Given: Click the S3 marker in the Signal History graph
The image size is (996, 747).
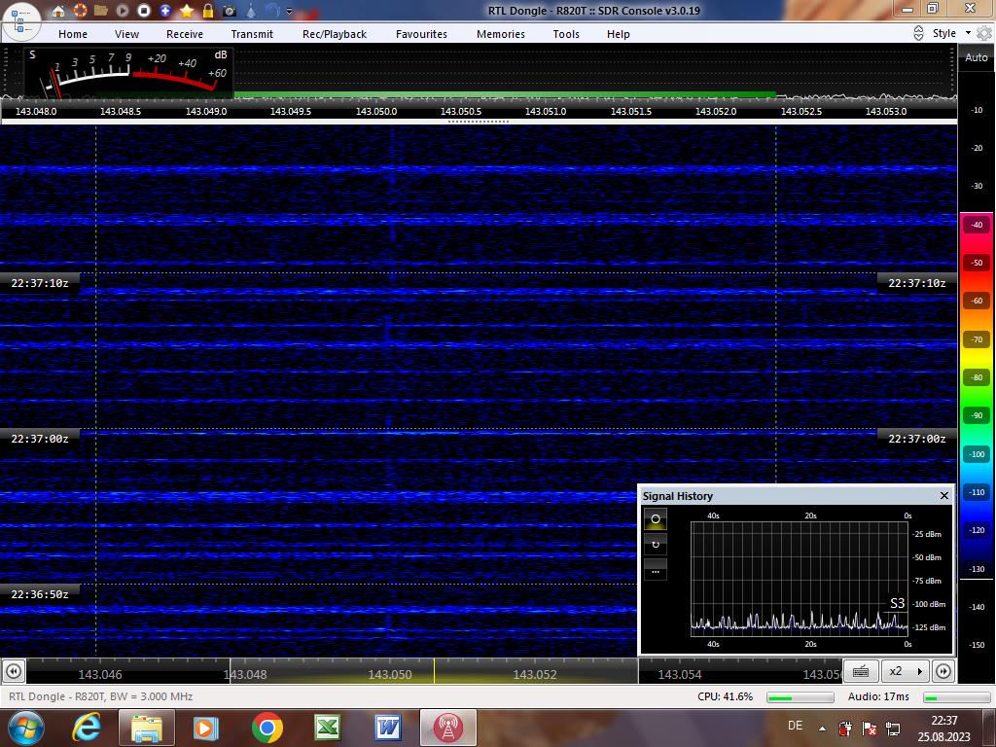Looking at the screenshot, I should point(897,603).
